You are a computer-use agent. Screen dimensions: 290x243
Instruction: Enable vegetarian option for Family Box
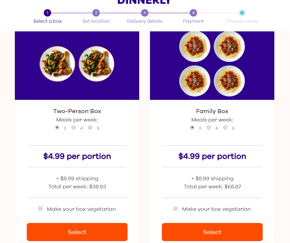(x=175, y=208)
